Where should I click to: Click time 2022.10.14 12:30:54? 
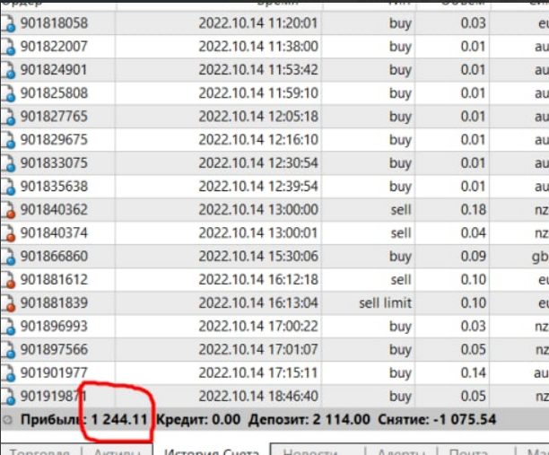258,162
